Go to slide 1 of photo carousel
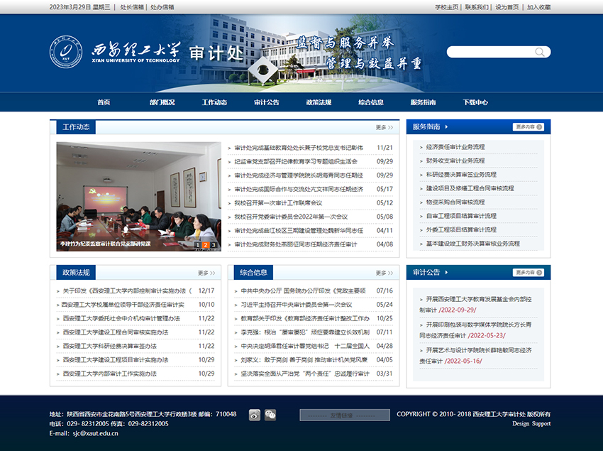 197,245
